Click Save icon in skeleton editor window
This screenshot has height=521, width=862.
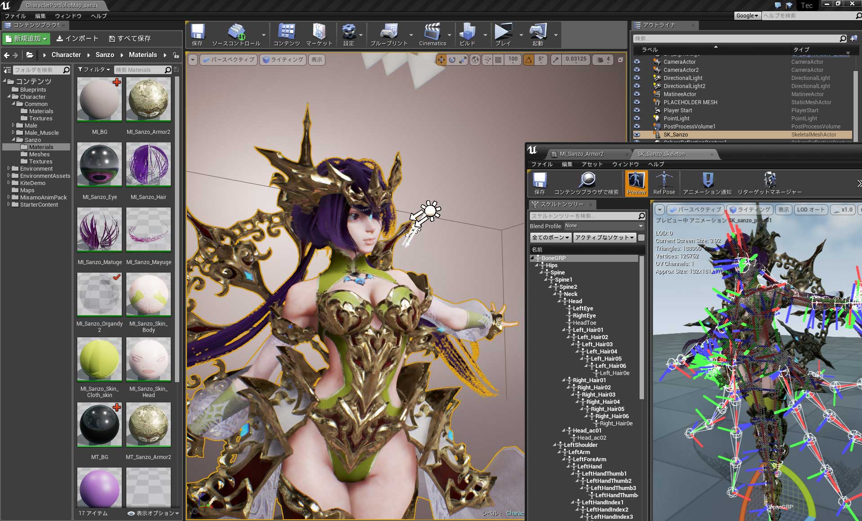(539, 180)
